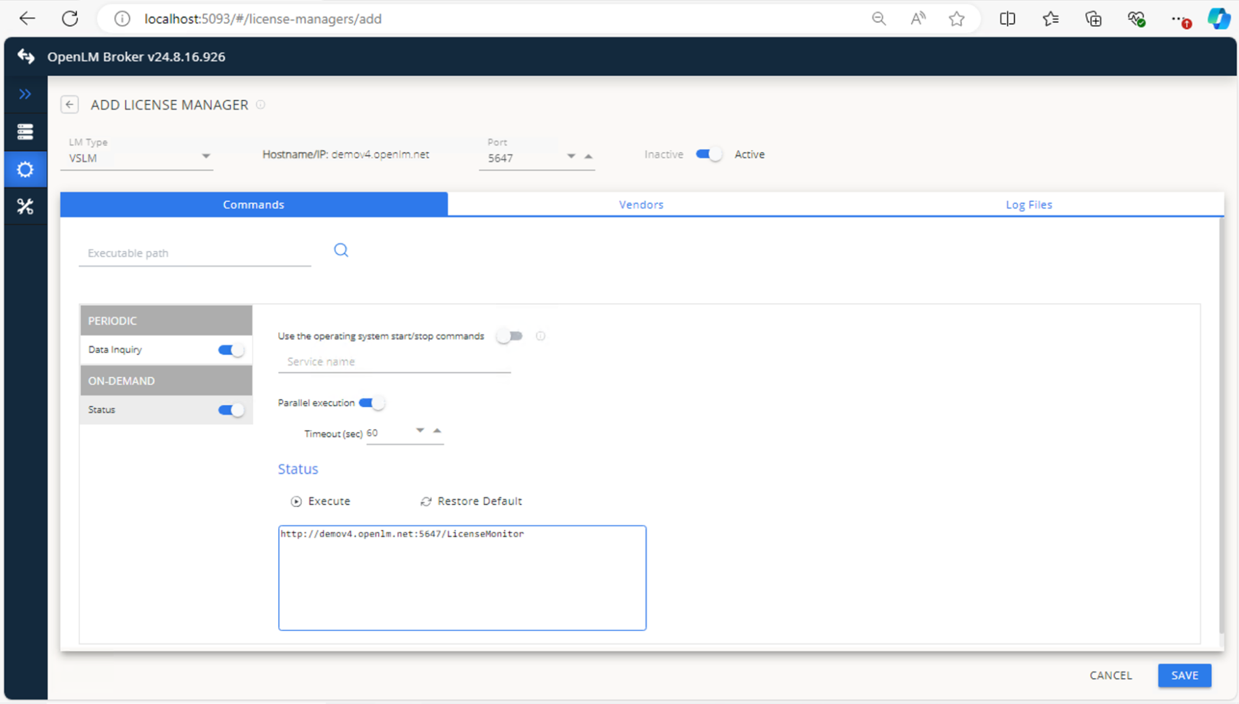Disable the Data Inquiry toggle
Screen dimensions: 1239x704
[x=230, y=350]
